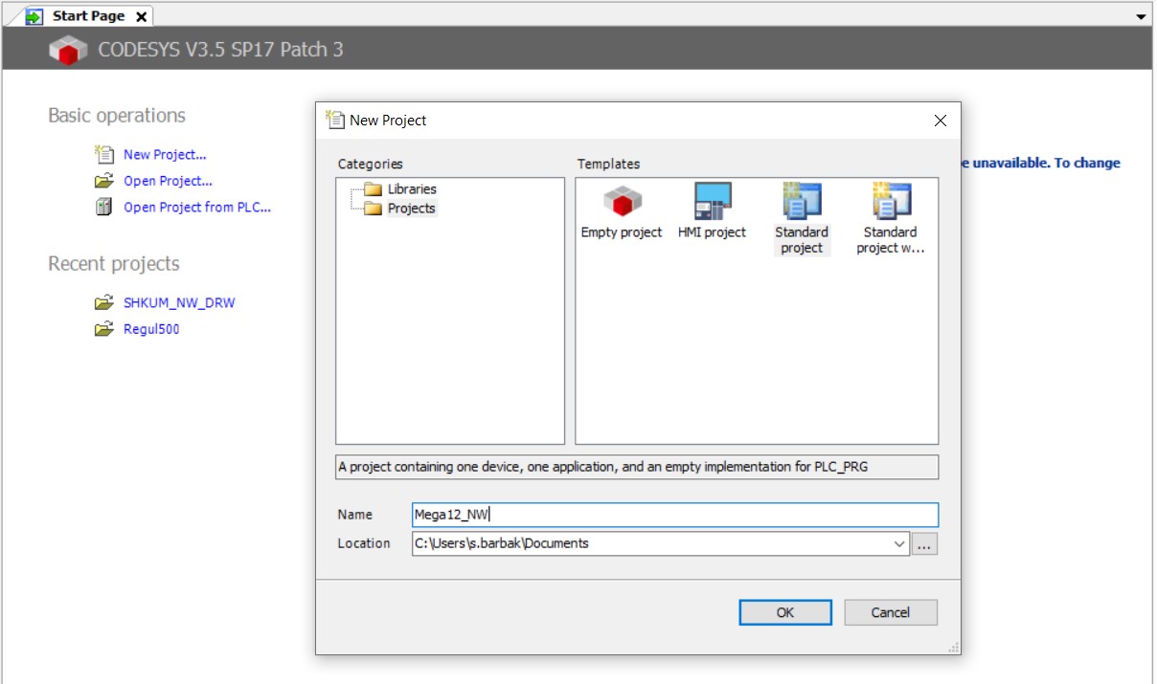The height and width of the screenshot is (684, 1157).
Task: Select the HMI project template icon
Action: point(712,202)
